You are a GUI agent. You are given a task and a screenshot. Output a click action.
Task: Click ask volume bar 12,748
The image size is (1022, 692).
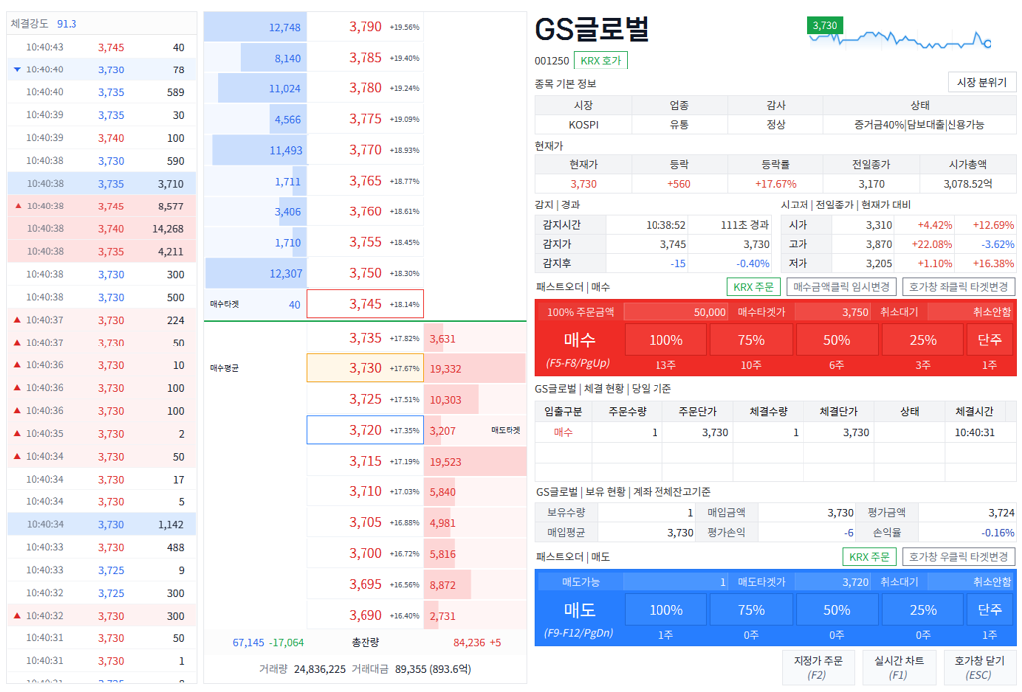point(255,27)
